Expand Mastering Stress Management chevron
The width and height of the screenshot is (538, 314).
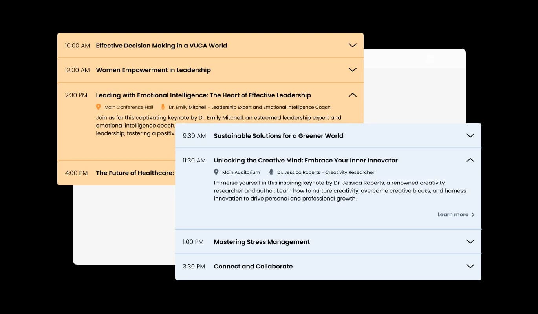click(x=470, y=241)
